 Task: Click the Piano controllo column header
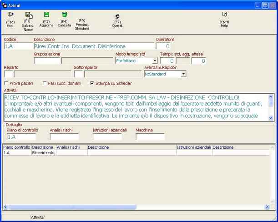click(17, 147)
